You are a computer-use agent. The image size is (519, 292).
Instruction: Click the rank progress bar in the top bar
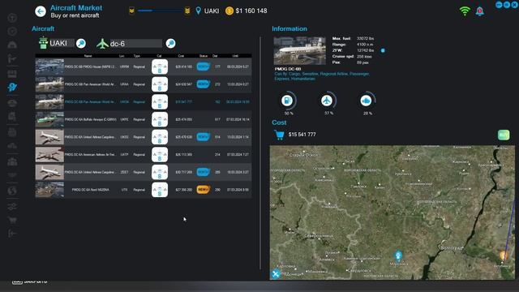point(160,11)
